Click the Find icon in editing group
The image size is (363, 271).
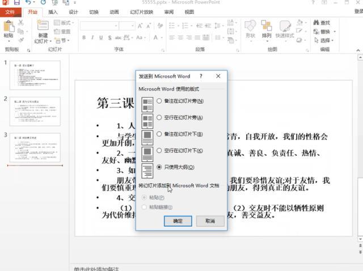coord(322,23)
